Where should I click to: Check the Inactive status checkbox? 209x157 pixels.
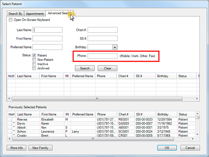34,64
